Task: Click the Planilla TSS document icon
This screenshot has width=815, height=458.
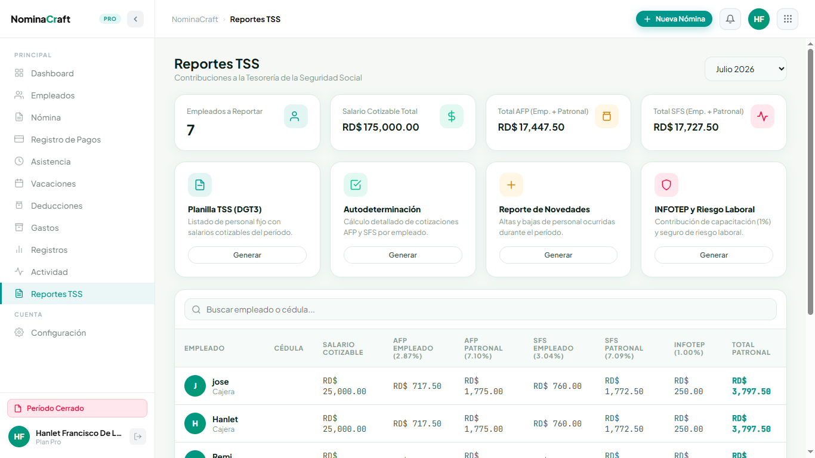Action: pos(200,185)
